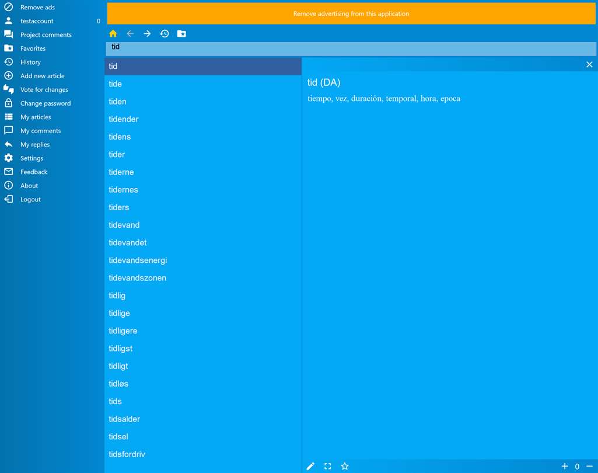This screenshot has height=473, width=598.
Task: Add article to favorites with star
Action: click(345, 466)
